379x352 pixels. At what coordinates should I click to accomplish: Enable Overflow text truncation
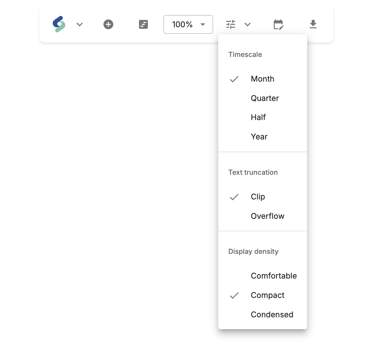coord(267,216)
